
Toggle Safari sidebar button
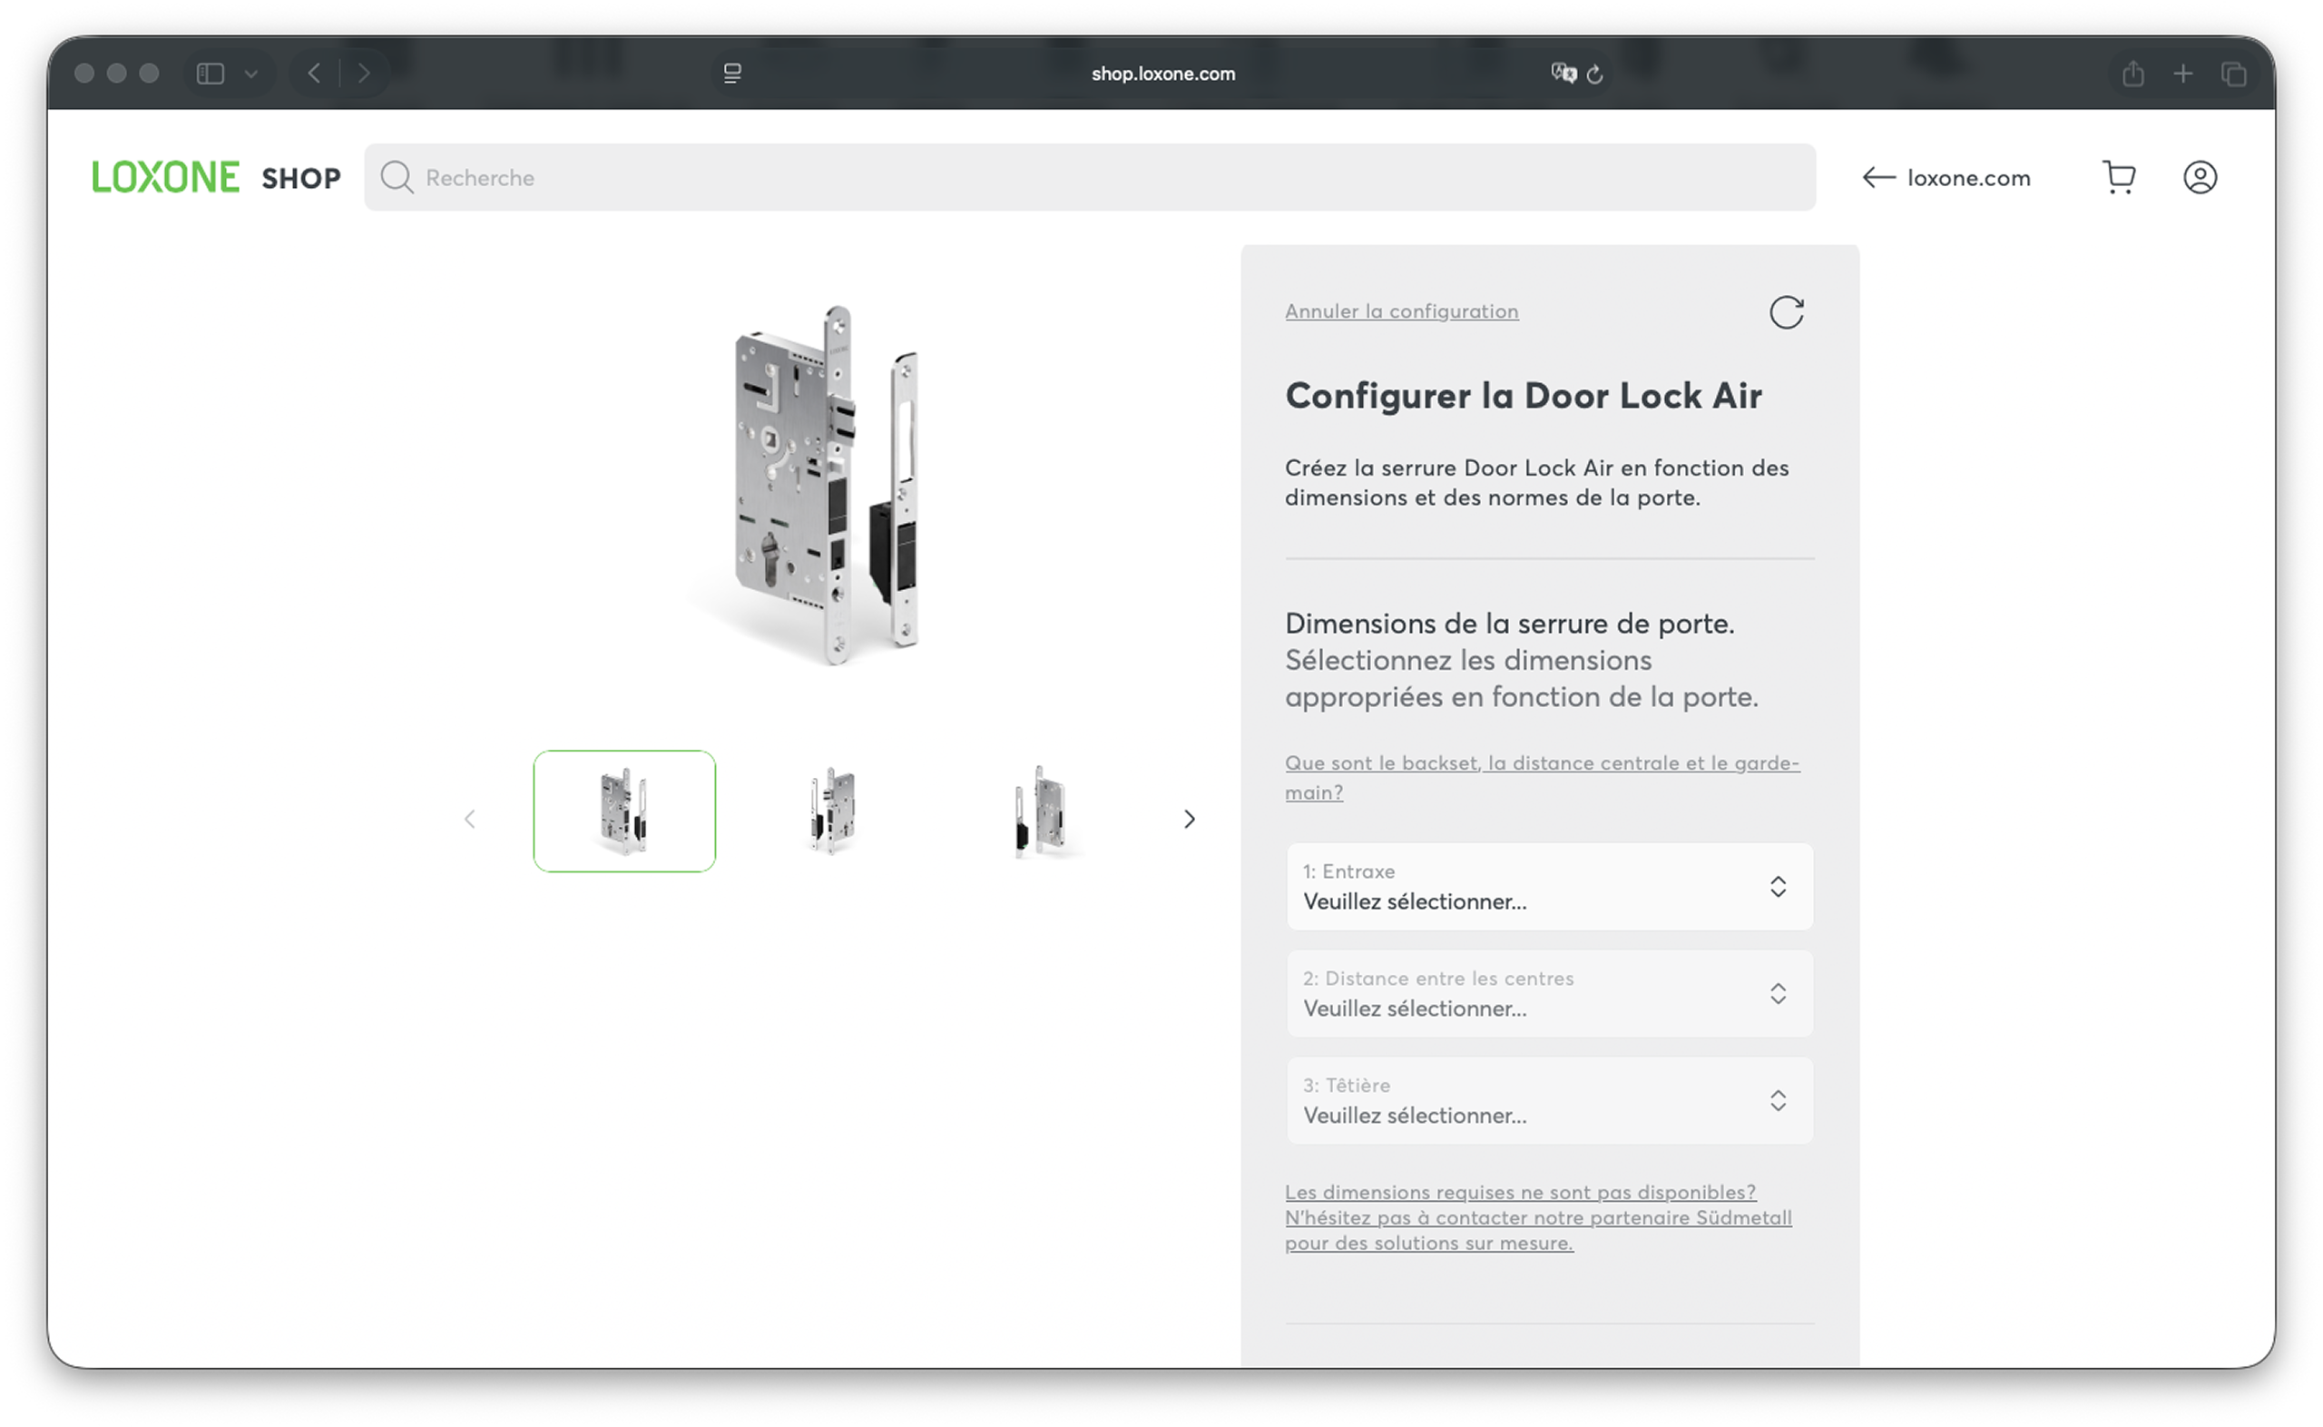[x=211, y=74]
